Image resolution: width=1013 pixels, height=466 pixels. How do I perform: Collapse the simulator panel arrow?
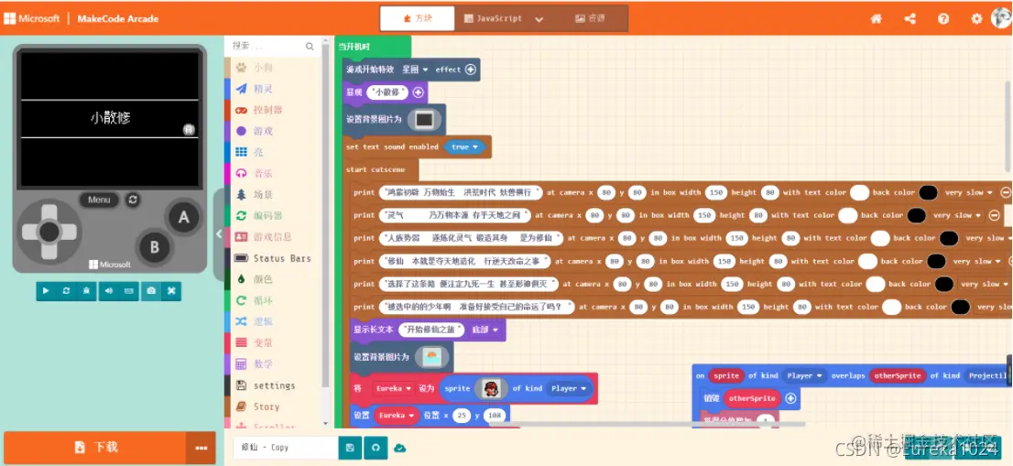(x=218, y=234)
